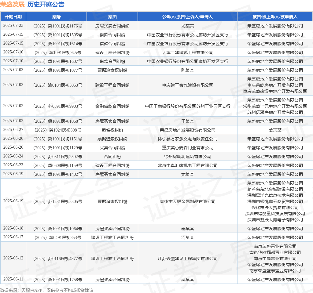The width and height of the screenshot is (313, 293).
Task: Select the 开庭日期 column header
Action: click(x=13, y=17)
